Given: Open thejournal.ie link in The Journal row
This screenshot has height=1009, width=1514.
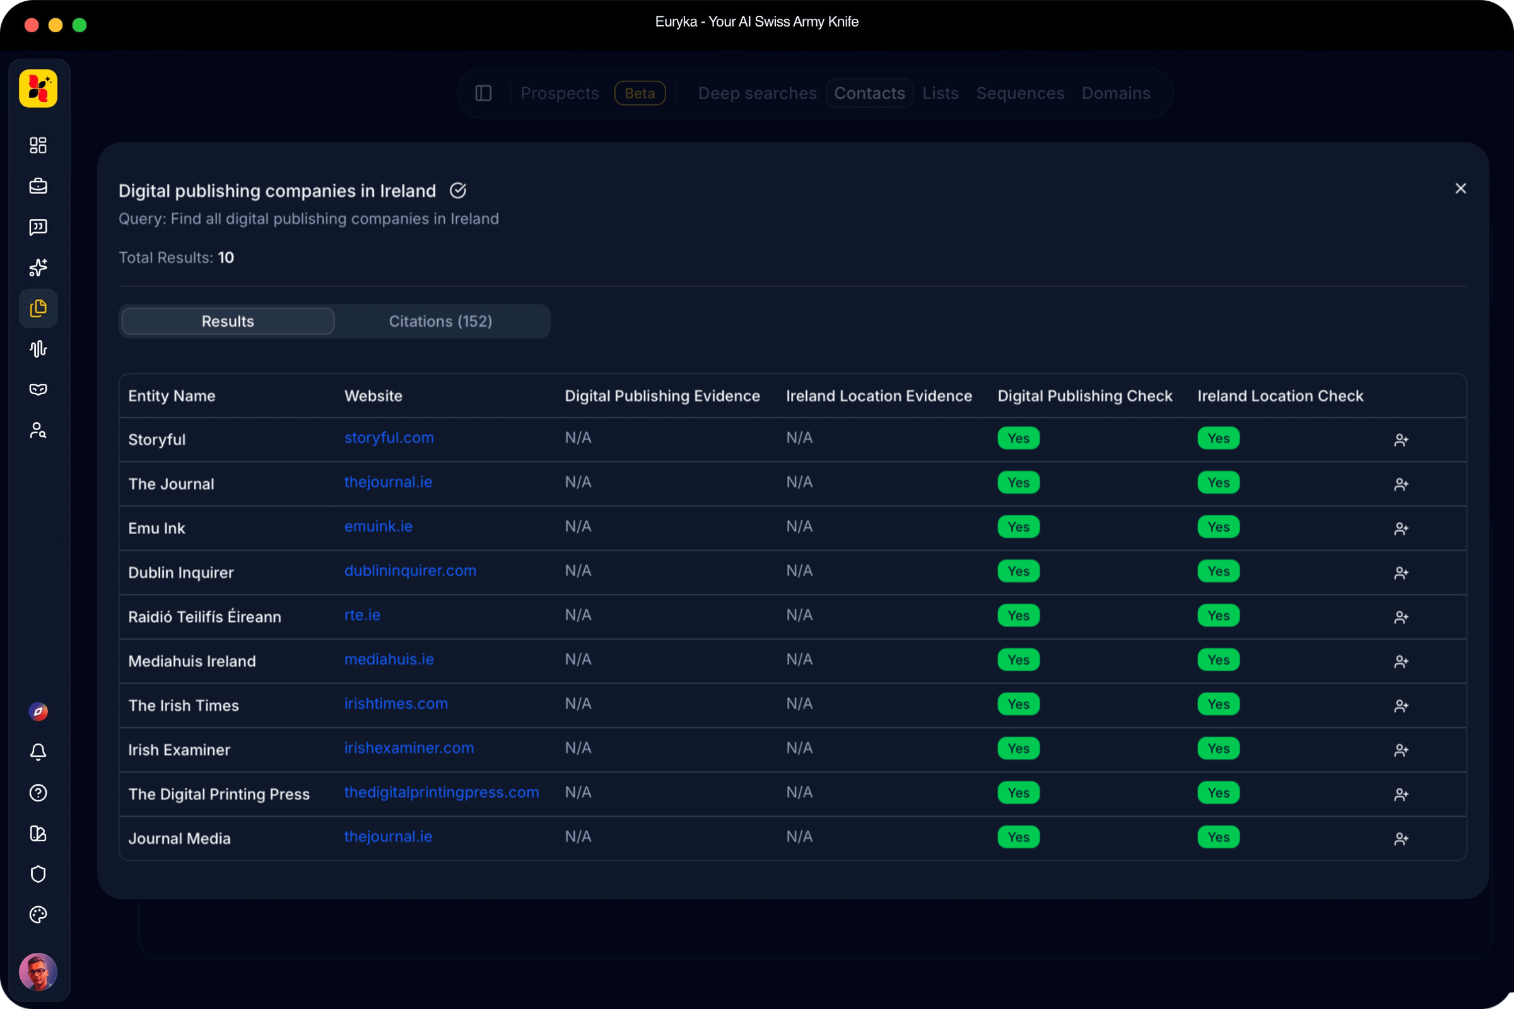Looking at the screenshot, I should [388, 482].
